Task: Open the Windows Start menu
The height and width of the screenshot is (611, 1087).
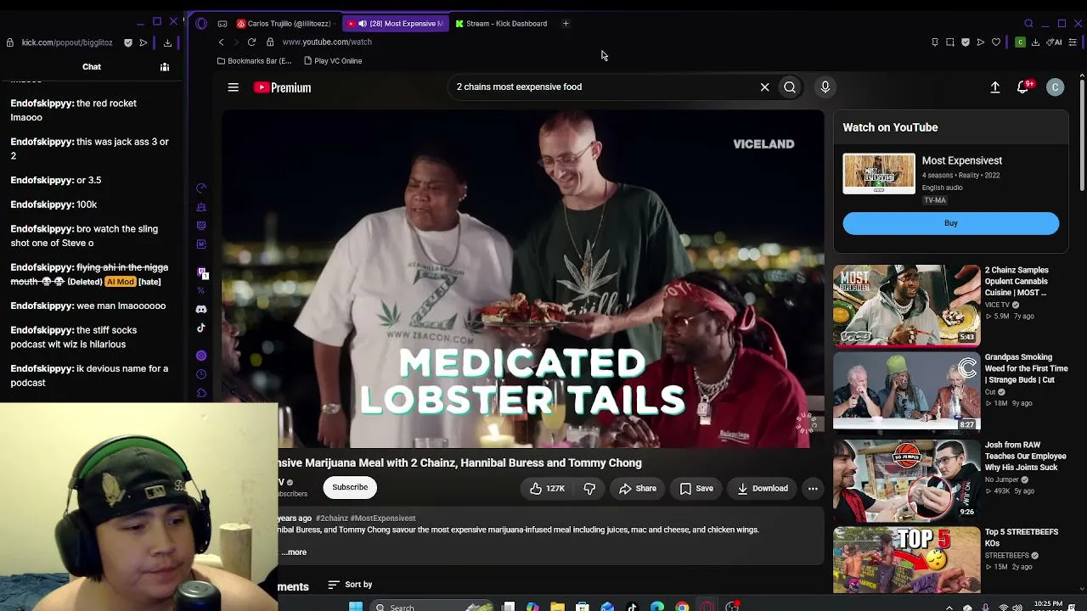Action: coord(356,607)
